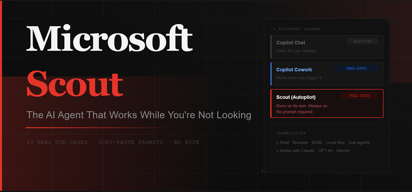Screen dimensions: 412x192
Task: Click the "Gemini" text
Action: pos(343,151)
